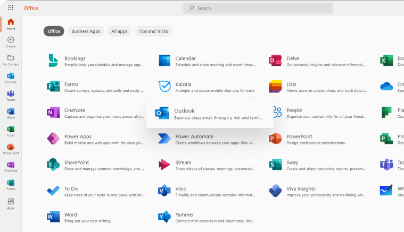Open the app launcher waffle icon
The height and width of the screenshot is (232, 404).
(x=11, y=8)
